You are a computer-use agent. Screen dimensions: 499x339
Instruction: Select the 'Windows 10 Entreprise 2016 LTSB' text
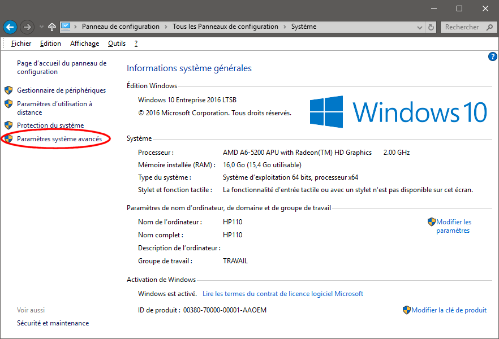pos(187,100)
